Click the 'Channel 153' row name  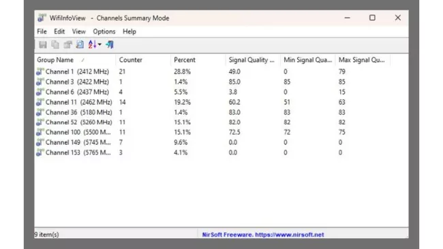[x=78, y=152]
